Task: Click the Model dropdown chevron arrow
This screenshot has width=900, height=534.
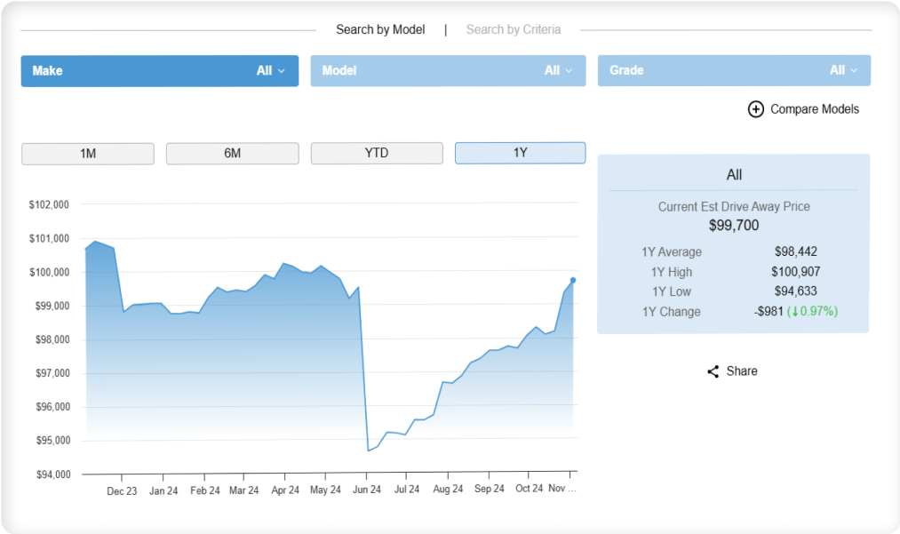Action: [x=569, y=70]
